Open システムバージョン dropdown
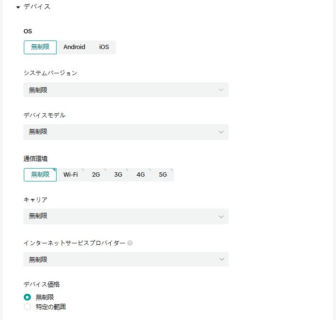Screen dimensions: 336x320 pos(119,90)
